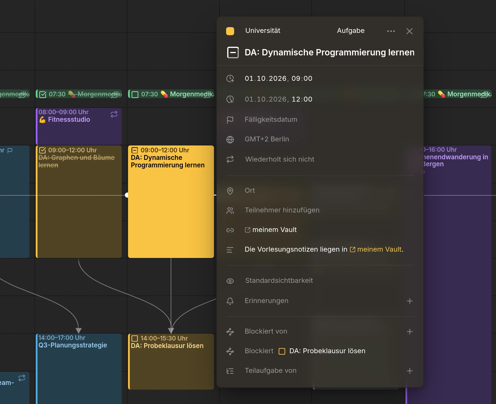Click the chain link icon in the panel
Viewport: 496px width, 404px height.
point(230,230)
